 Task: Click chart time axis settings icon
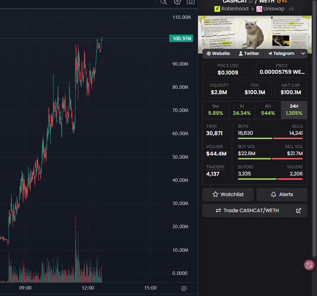click(184, 289)
